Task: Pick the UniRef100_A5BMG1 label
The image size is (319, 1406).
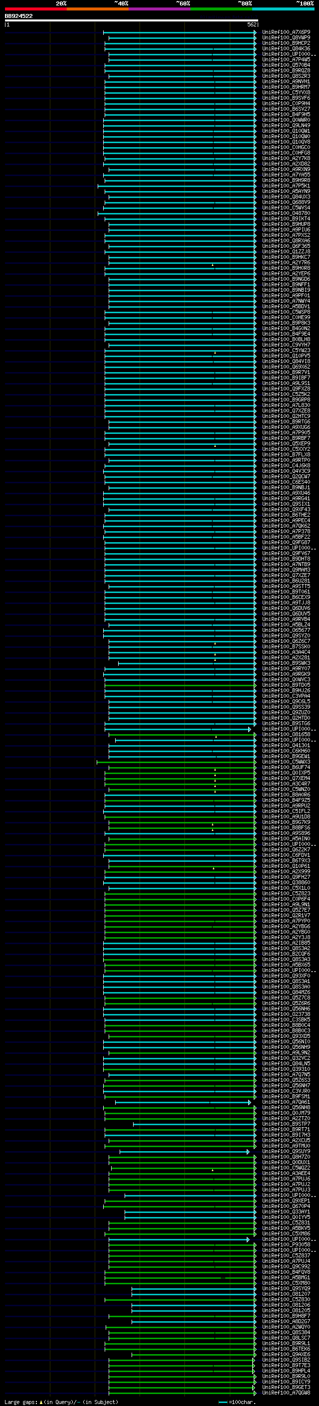Action: (286, 1277)
